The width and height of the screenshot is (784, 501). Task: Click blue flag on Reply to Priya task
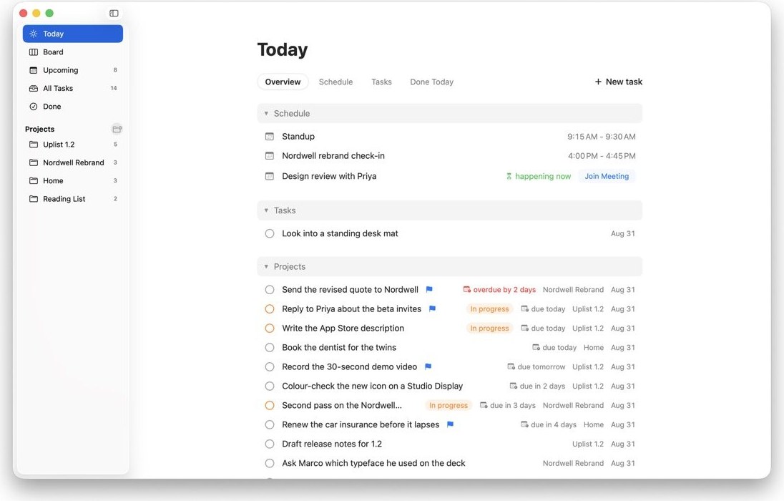[433, 308]
